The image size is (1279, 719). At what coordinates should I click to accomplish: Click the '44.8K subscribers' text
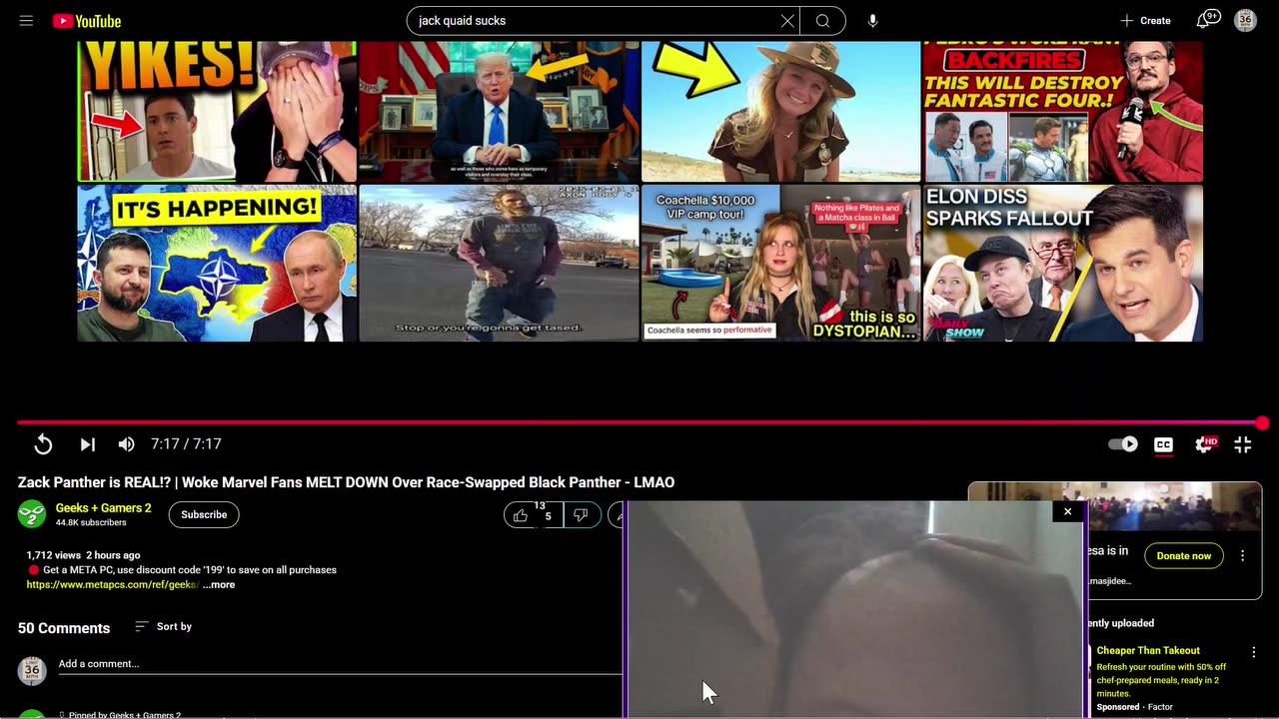point(91,523)
